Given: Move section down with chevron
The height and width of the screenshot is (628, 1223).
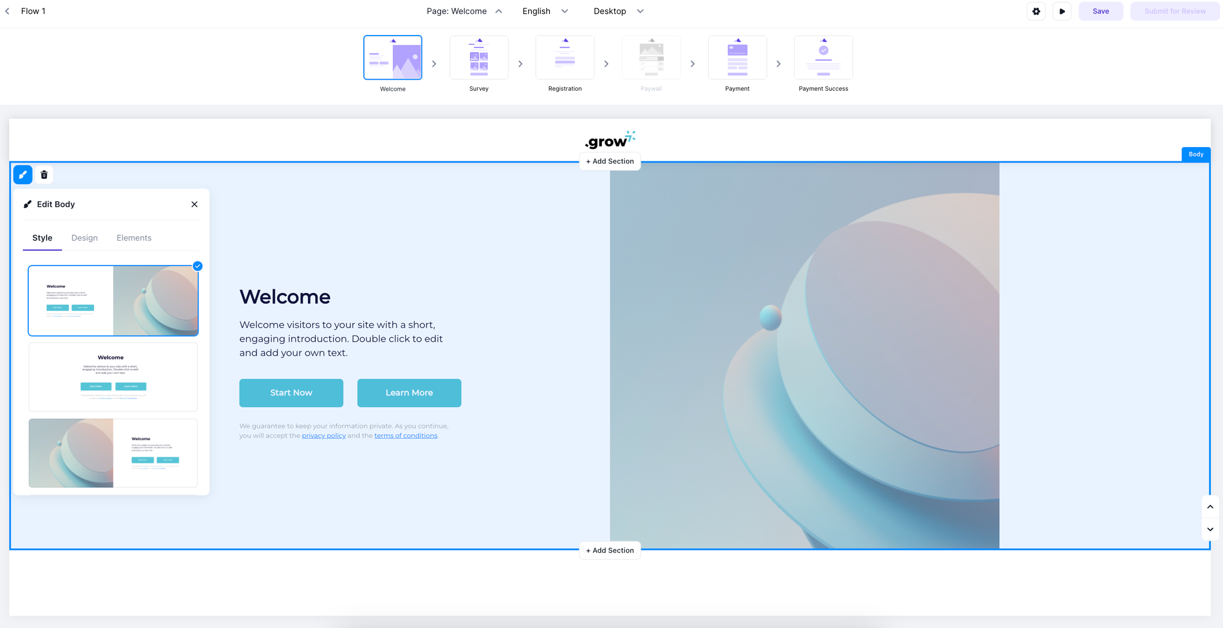Looking at the screenshot, I should (x=1210, y=529).
